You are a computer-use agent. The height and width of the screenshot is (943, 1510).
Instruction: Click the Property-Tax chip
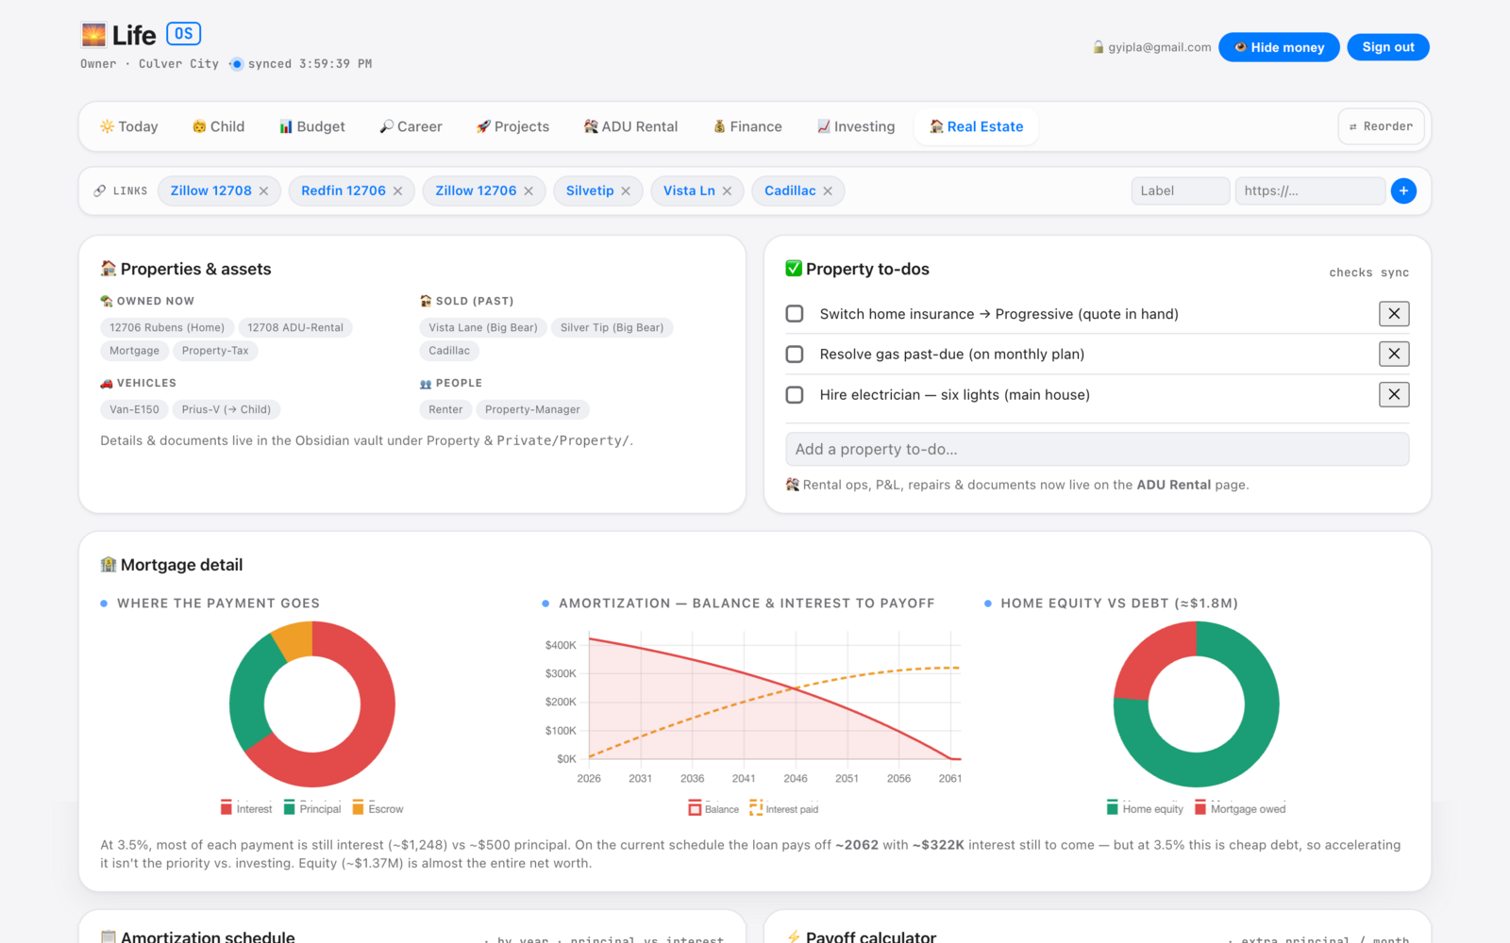click(215, 351)
